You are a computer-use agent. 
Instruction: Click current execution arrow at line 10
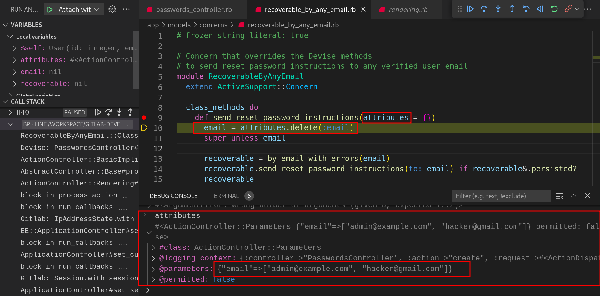pos(144,128)
